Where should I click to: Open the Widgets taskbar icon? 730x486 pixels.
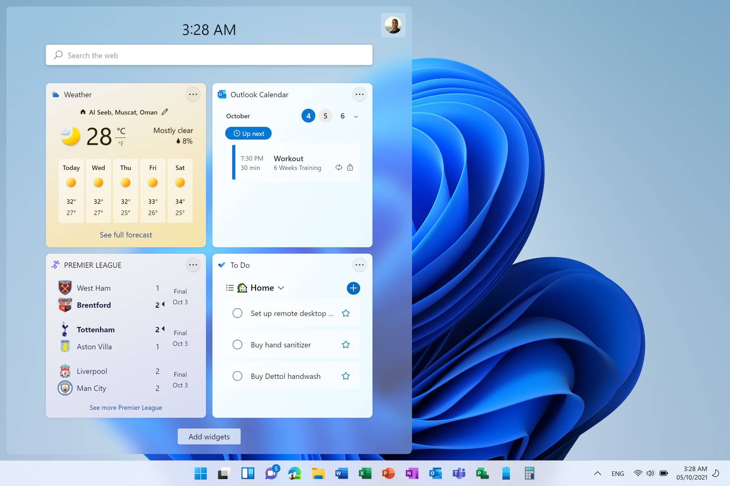[x=248, y=473]
